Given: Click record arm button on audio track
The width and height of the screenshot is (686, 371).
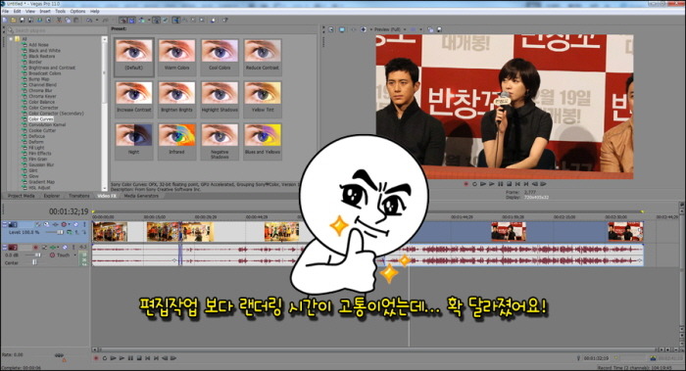Looking at the screenshot, I should tap(36, 248).
